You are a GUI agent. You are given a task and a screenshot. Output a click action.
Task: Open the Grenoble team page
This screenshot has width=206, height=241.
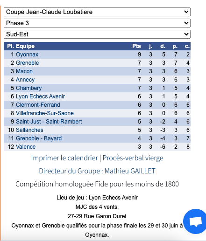28,63
